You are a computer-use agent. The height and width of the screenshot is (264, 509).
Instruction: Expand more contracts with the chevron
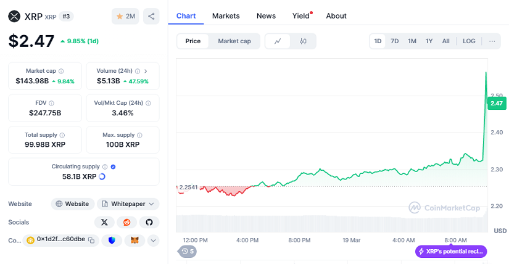[153, 240]
